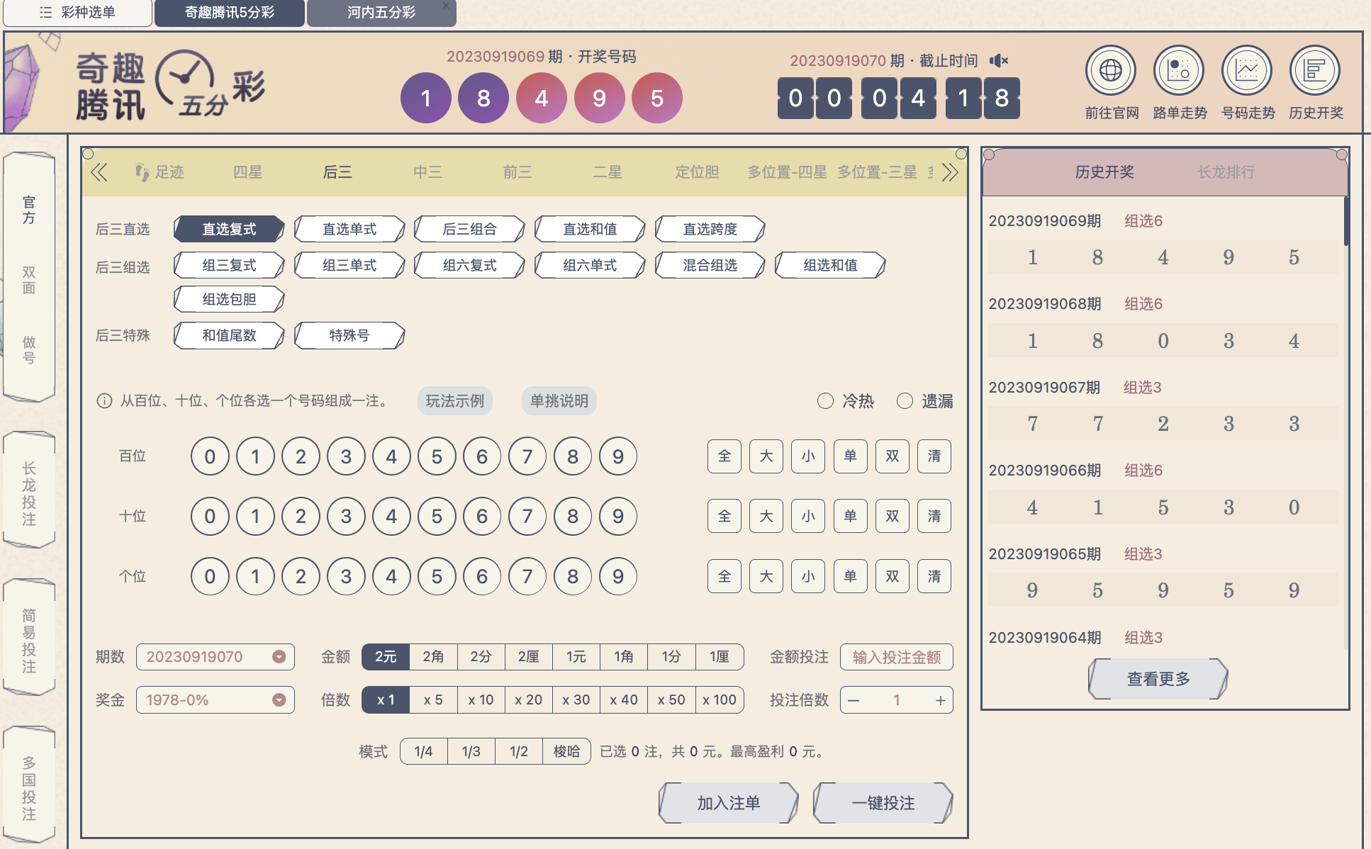Switch to the 二星 tab

(x=608, y=172)
